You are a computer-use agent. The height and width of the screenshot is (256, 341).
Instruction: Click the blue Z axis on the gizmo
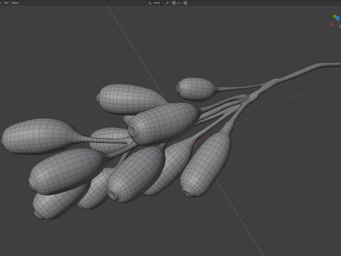point(338,18)
